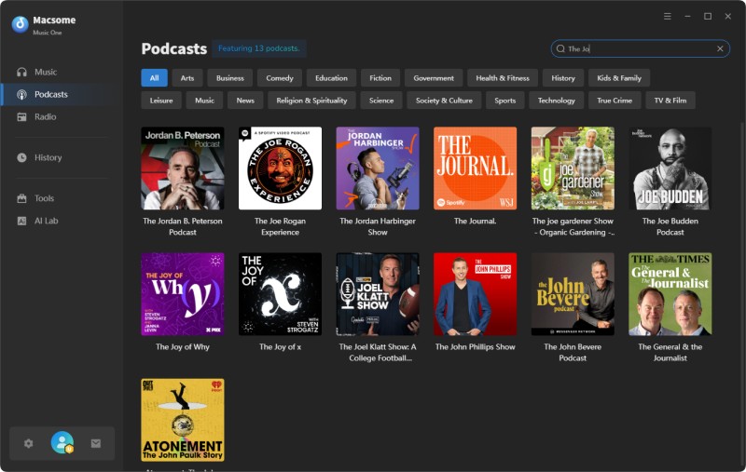Open the Radio sidebar icon
Screen dimensions: 746x472
coord(21,116)
